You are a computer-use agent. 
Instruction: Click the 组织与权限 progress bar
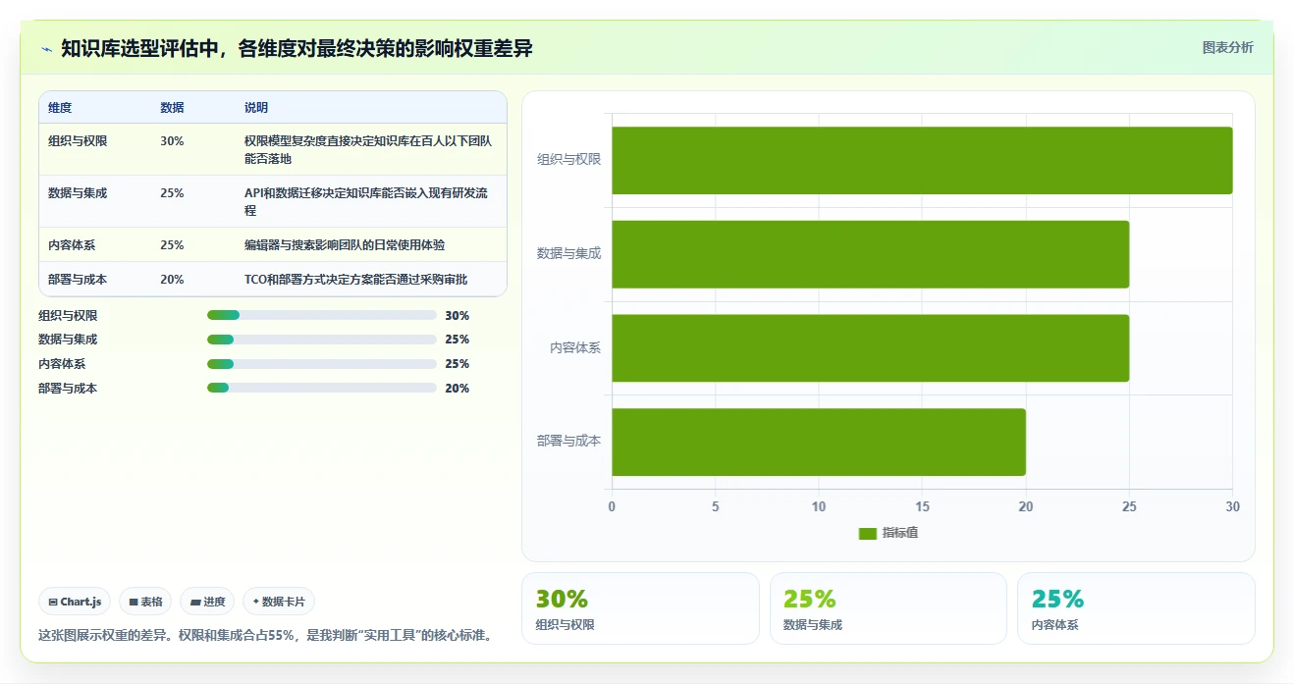(322, 315)
